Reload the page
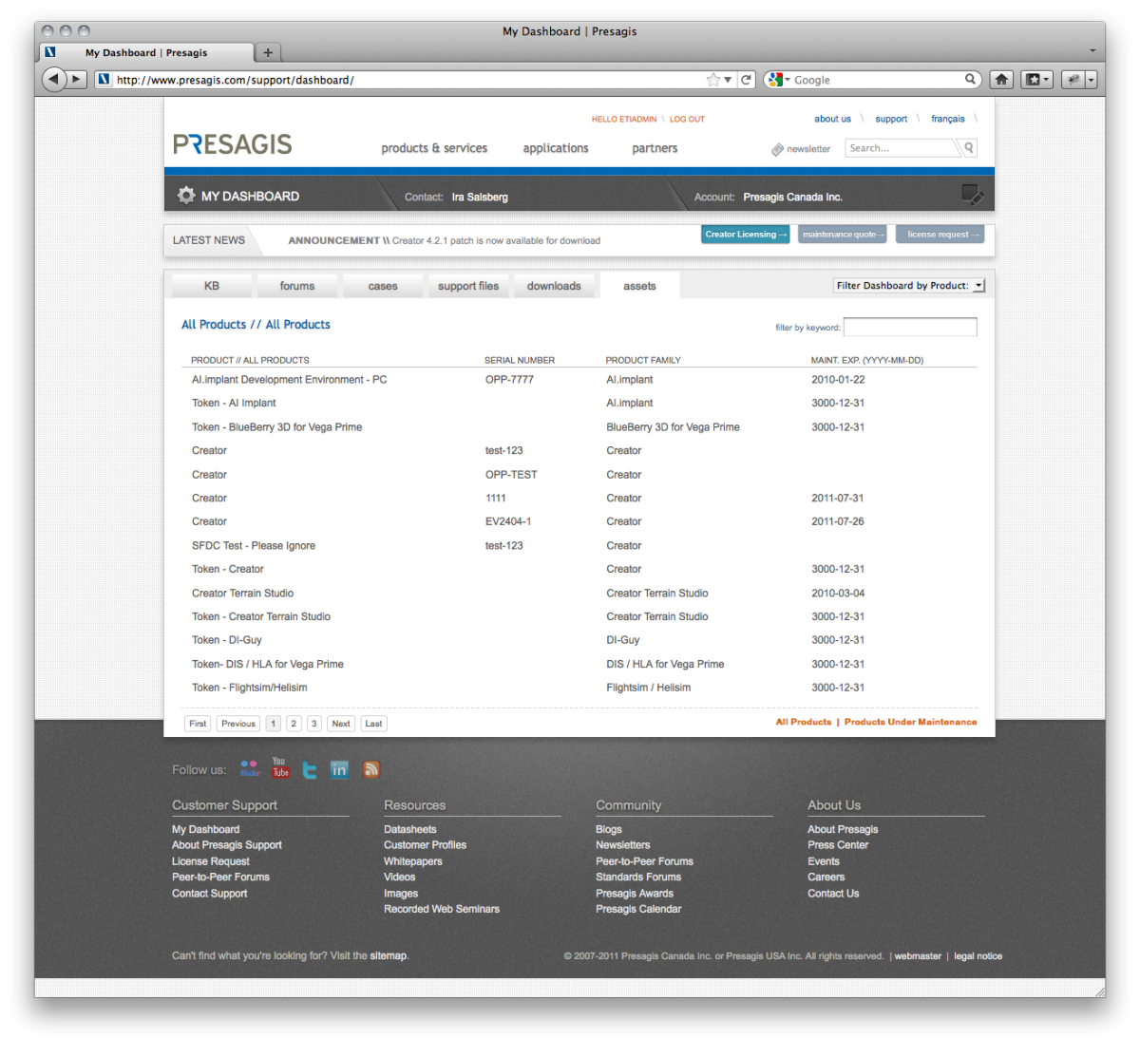Viewport: 1140px width, 1038px height. [x=747, y=80]
